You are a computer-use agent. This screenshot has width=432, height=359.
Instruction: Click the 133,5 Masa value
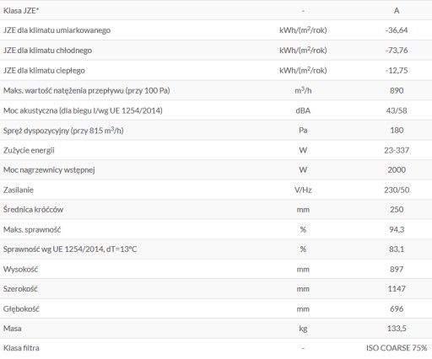click(x=397, y=329)
